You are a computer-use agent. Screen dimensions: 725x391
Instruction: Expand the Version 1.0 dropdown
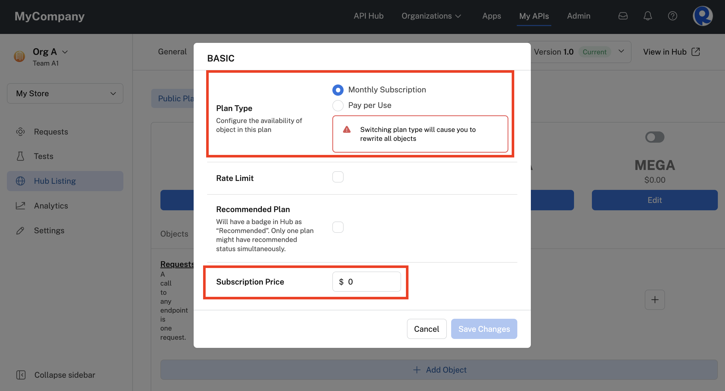click(621, 52)
